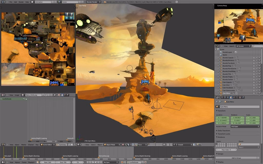263x164 pixels.
Task: Play the animation forward
Action: point(96,162)
